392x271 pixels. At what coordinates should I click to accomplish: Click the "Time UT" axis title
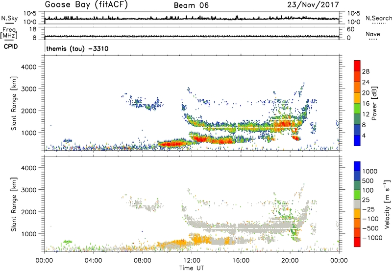click(192, 268)
